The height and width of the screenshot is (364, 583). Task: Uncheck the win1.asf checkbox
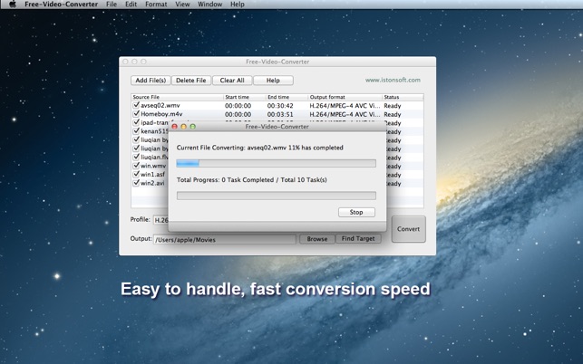click(x=136, y=174)
